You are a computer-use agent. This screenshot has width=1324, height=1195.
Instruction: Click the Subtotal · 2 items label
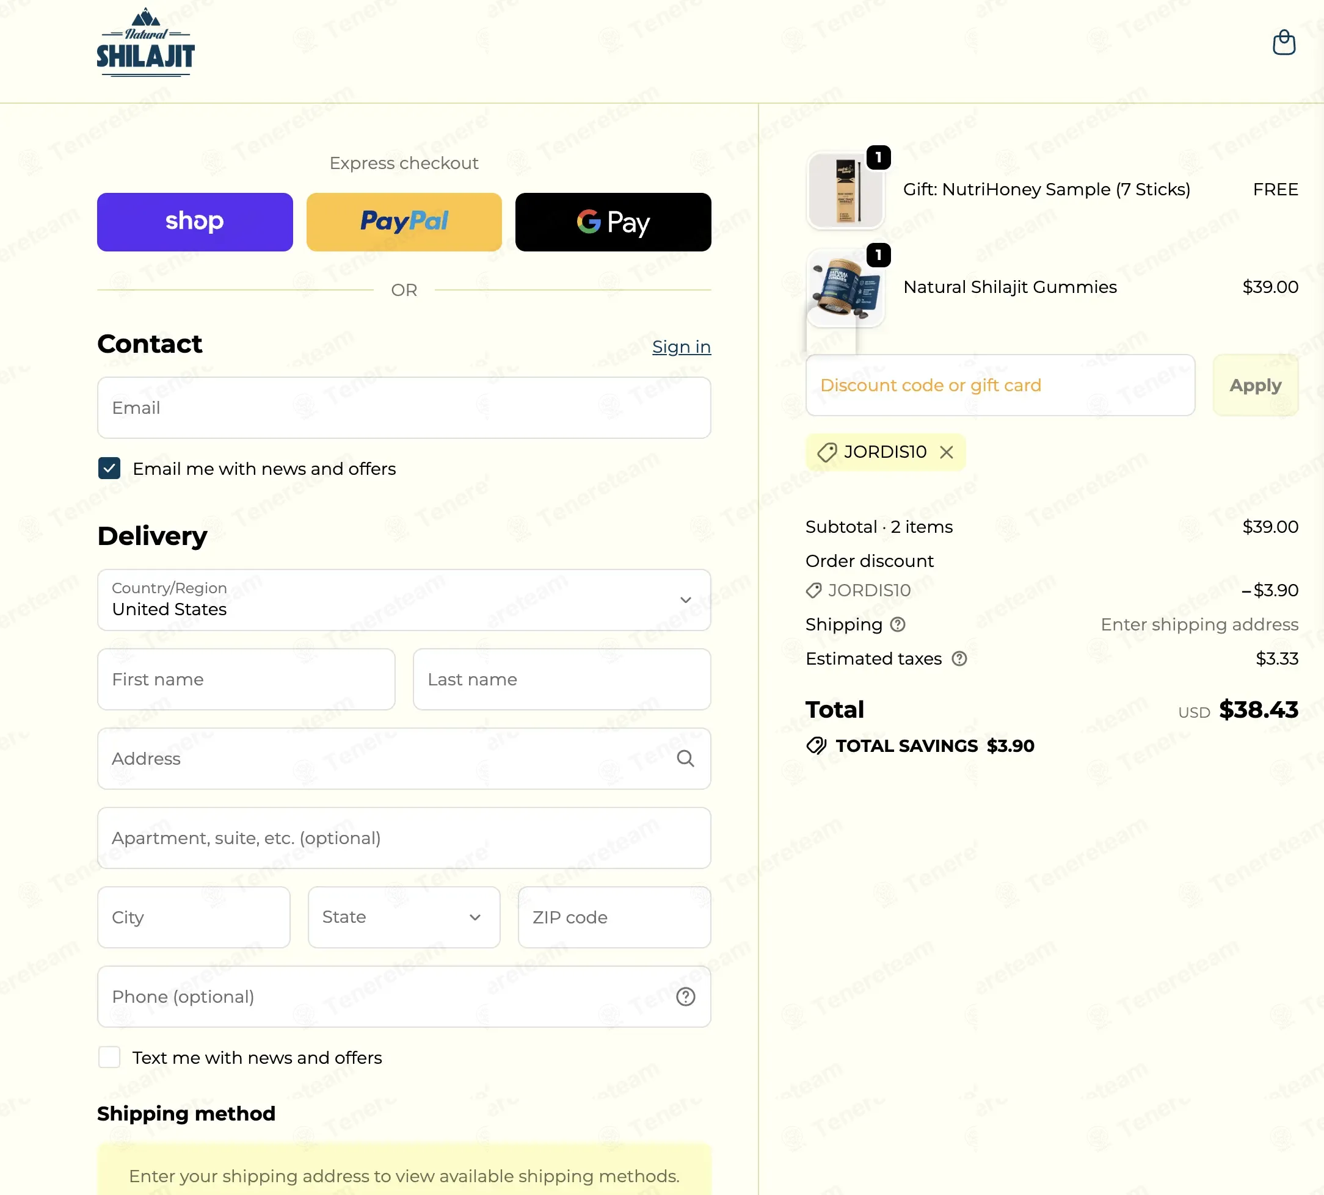click(879, 527)
